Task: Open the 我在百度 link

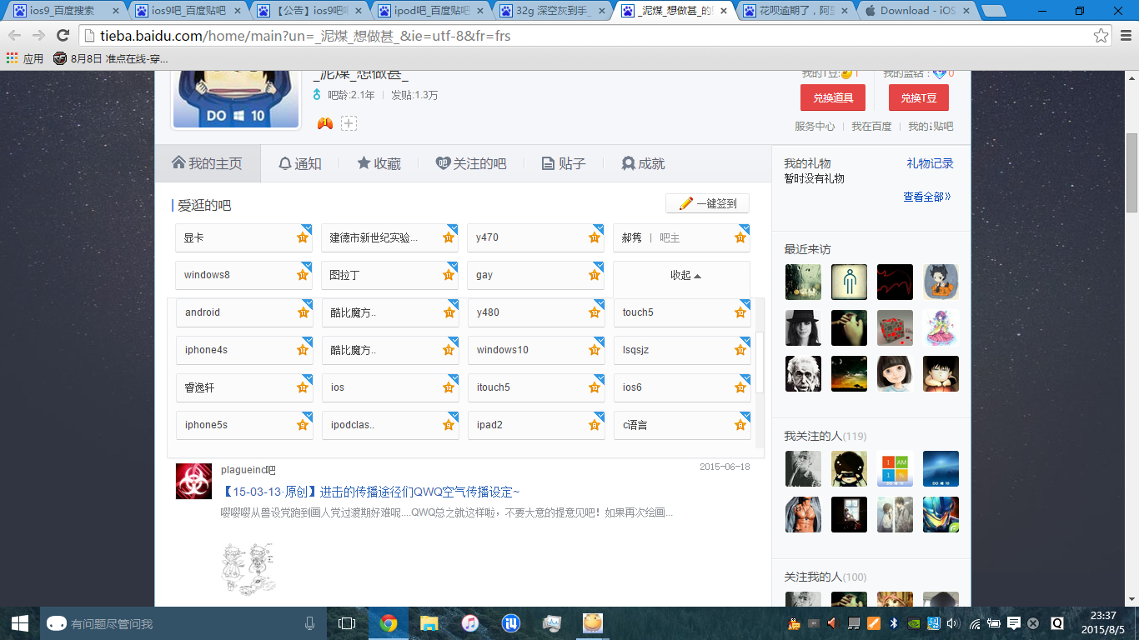Action: click(871, 127)
